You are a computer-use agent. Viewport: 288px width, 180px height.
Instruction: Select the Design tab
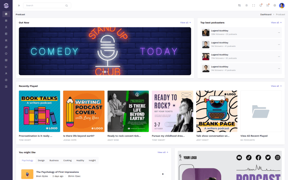[41, 161]
